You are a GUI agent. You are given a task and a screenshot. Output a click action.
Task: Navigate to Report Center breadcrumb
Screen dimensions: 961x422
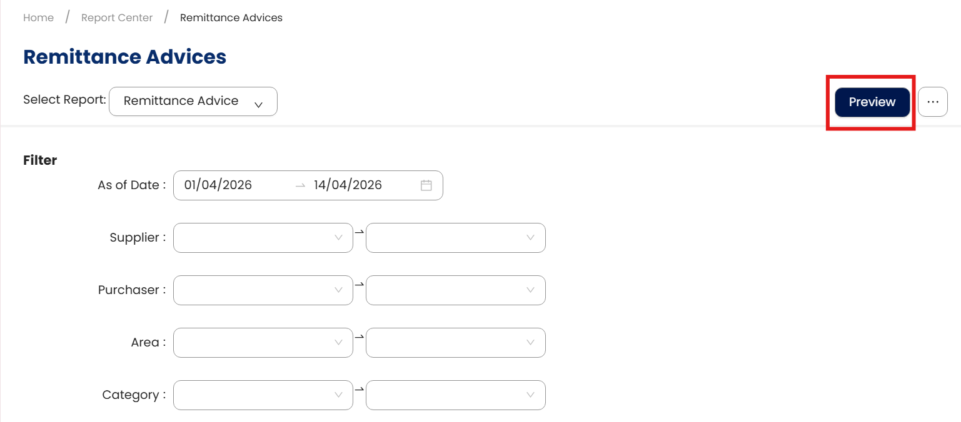117,17
